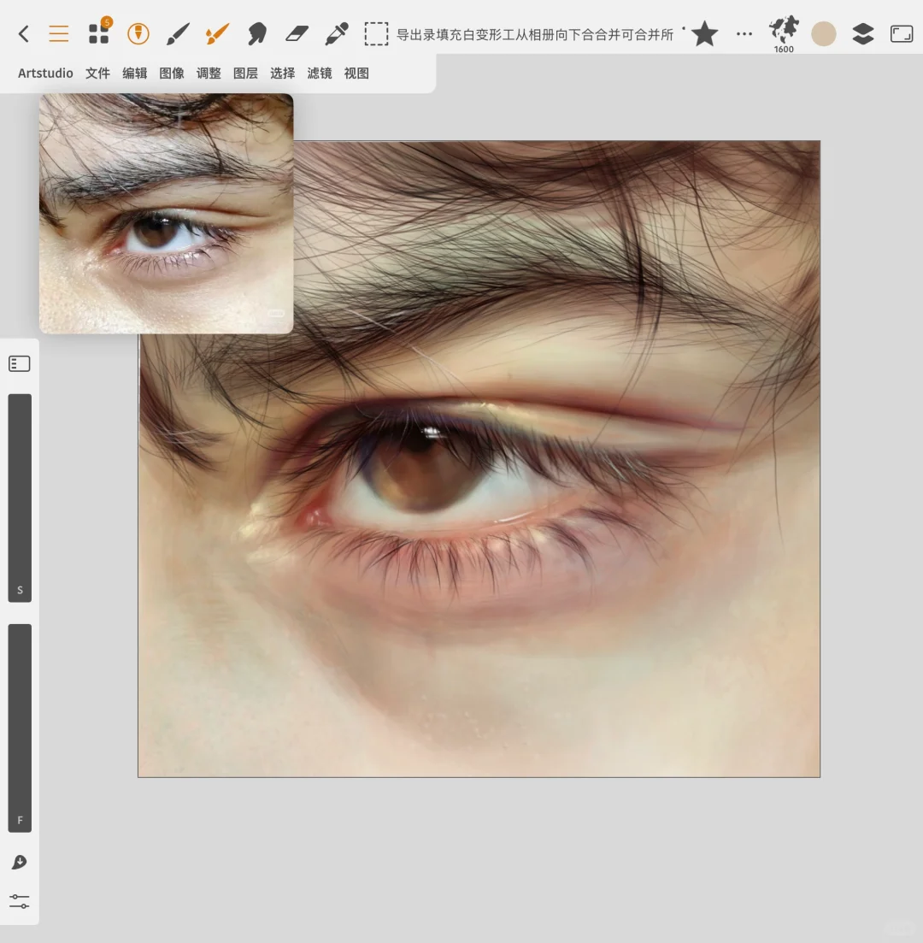Screen dimensions: 923x943
Task: Select the Eraser tool
Action: pyautogui.click(x=296, y=34)
